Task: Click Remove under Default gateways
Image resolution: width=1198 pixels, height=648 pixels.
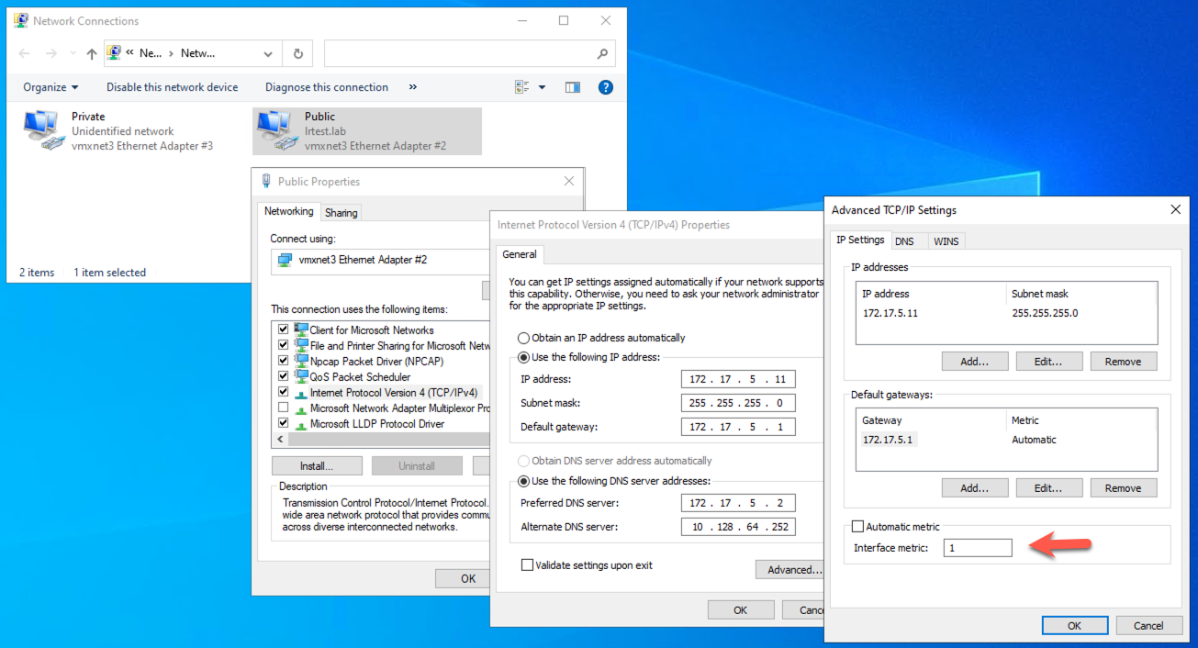Action: click(1123, 488)
